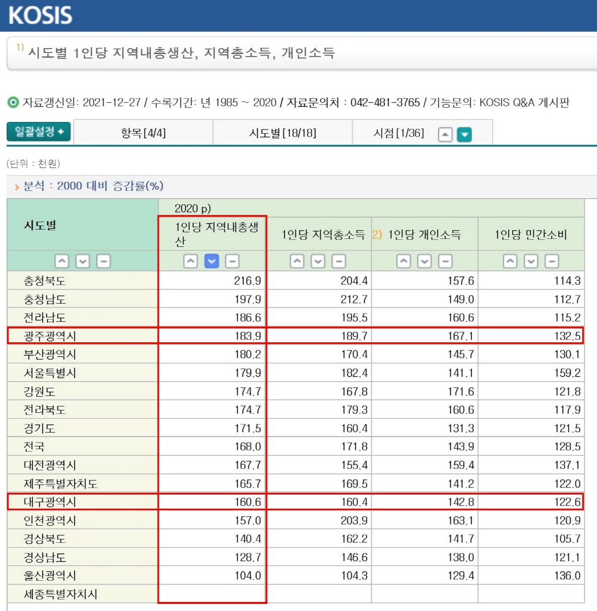Screen dimensions: 597x611
Task: Select 1인당 민간소비 column header
Action: coord(530,234)
